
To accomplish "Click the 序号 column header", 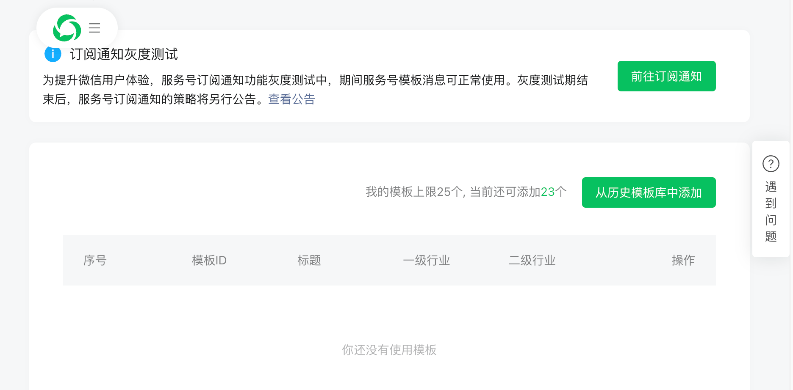I will tap(95, 260).
